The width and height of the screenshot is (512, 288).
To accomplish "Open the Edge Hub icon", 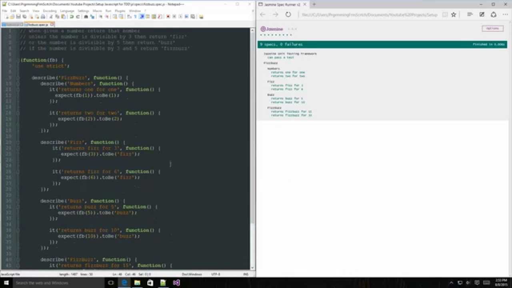I will 470,14.
